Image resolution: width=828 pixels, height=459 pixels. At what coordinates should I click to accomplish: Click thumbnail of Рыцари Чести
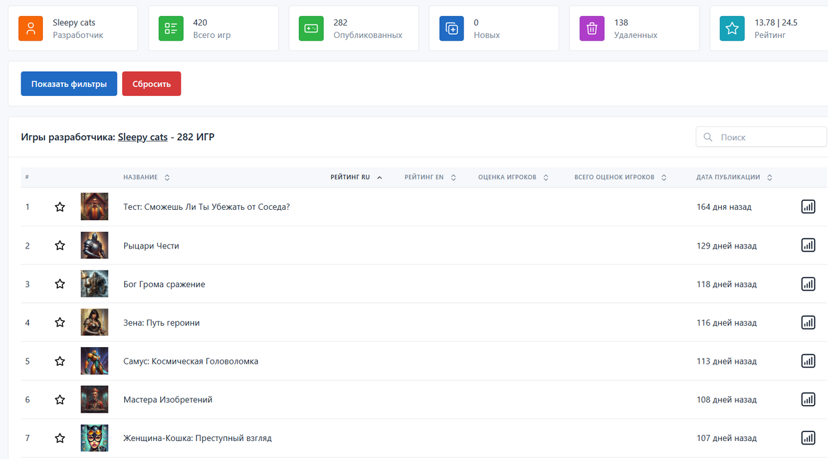(x=95, y=245)
